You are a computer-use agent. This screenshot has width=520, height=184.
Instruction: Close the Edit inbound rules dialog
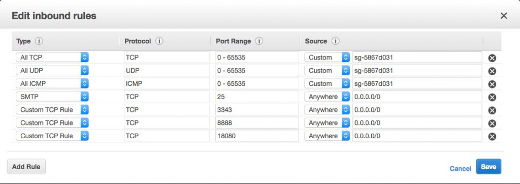coord(504,16)
